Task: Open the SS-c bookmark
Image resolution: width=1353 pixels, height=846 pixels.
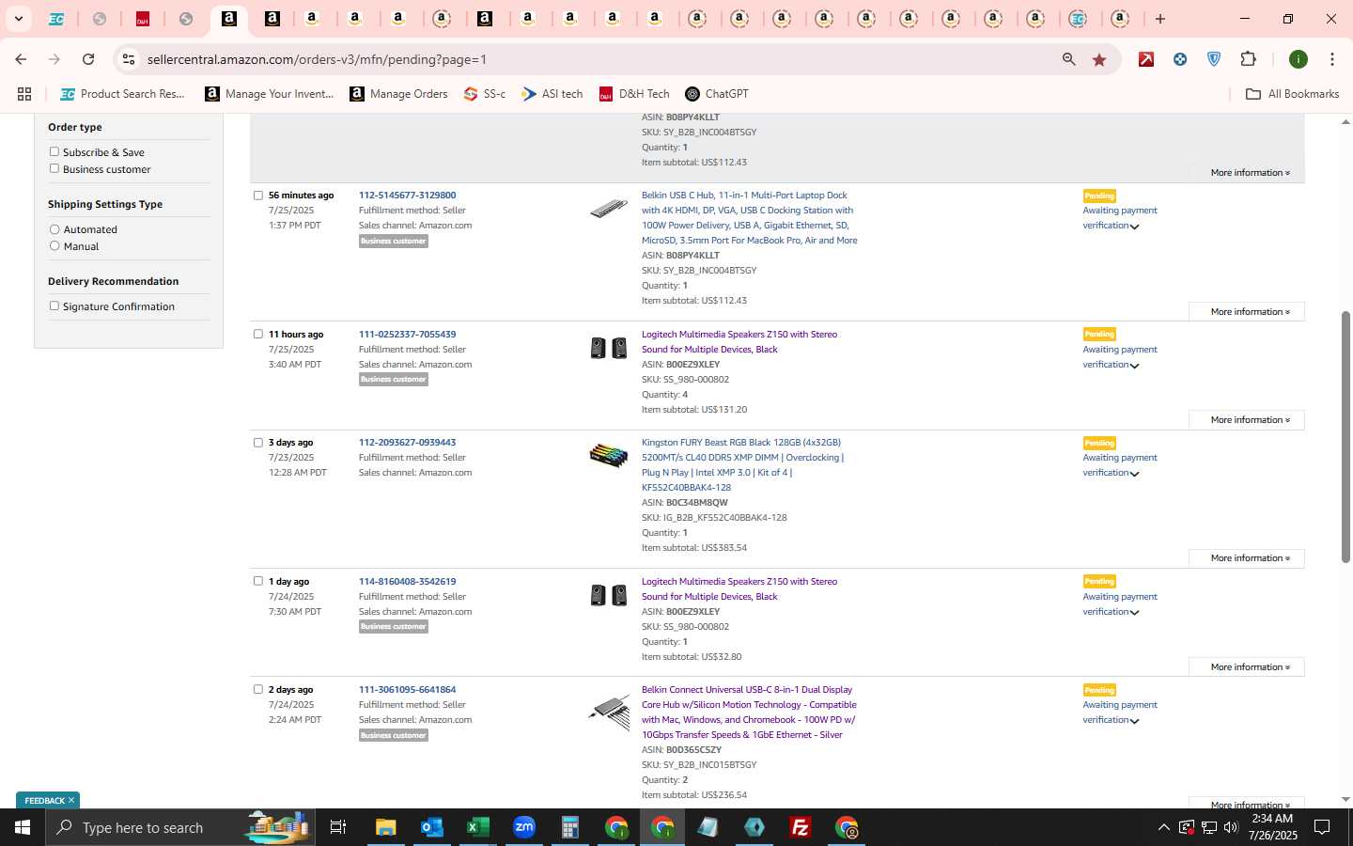Action: pyautogui.click(x=485, y=94)
